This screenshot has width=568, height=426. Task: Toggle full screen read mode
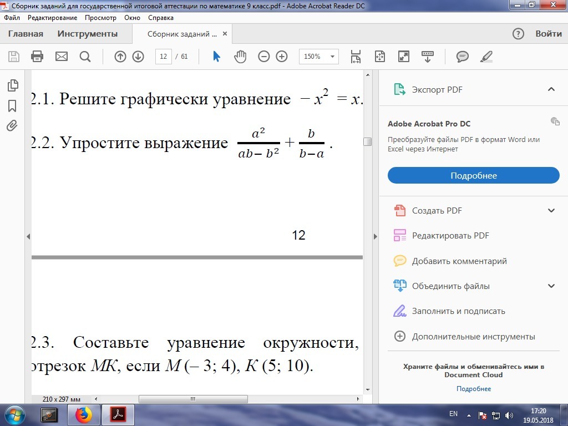pos(404,57)
